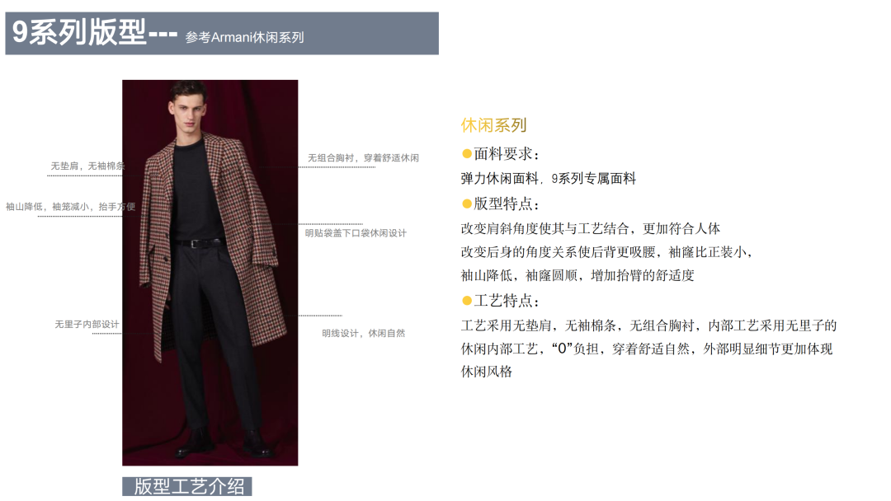Select the 参考Armani休闲系列 subtitle text
The width and height of the screenshot is (891, 501).
pos(244,37)
